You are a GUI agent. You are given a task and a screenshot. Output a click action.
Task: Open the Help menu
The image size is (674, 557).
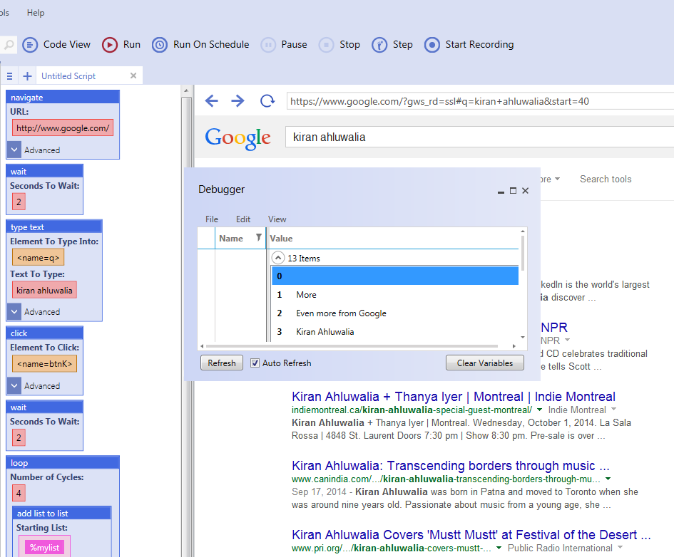click(36, 13)
